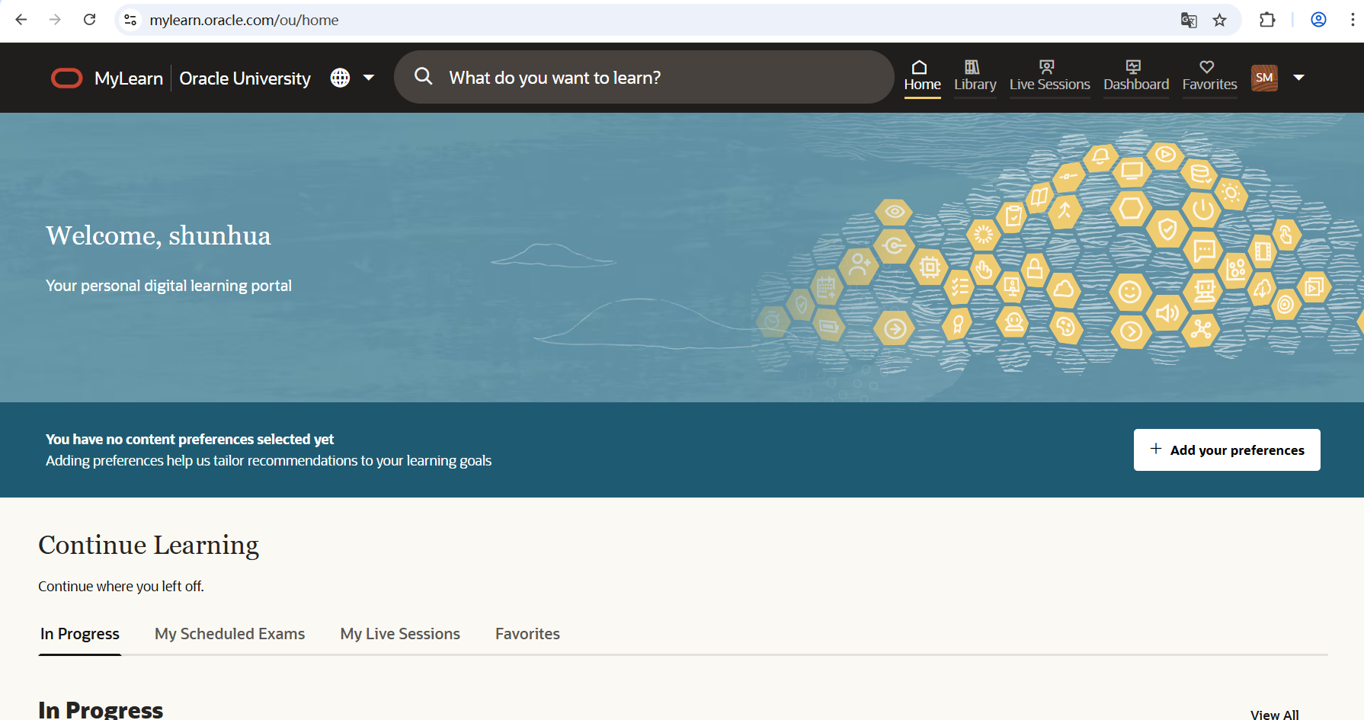
Task: Click the red Oracle logo
Action: (67, 78)
